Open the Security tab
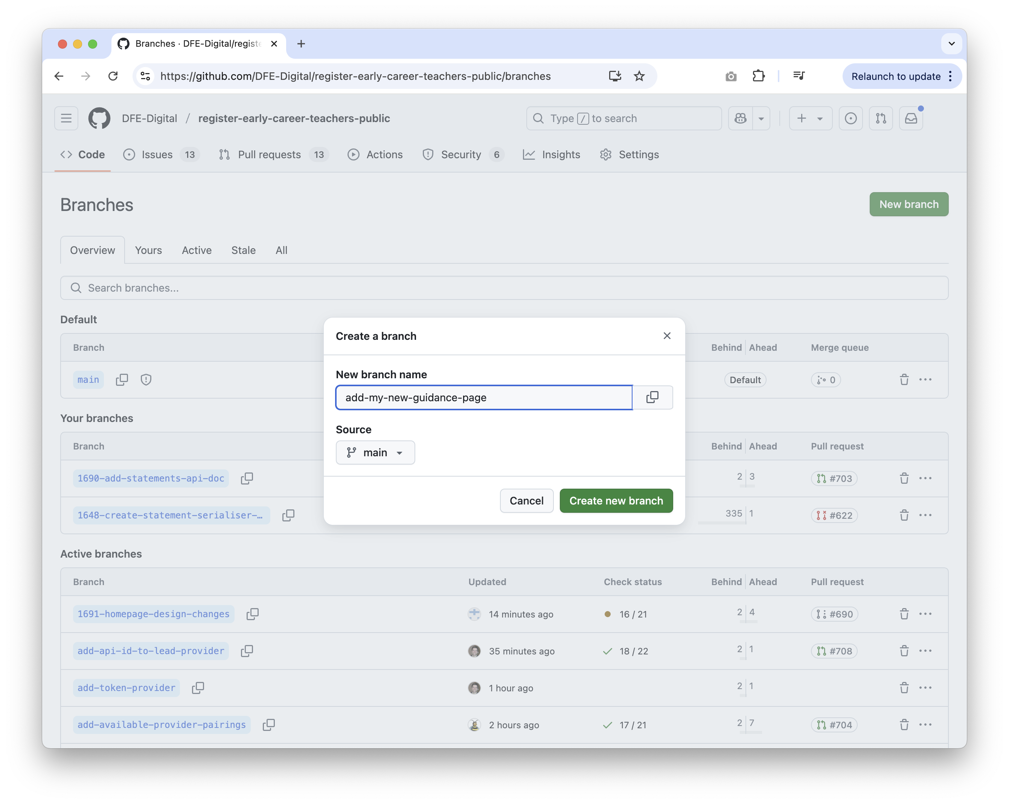The height and width of the screenshot is (804, 1009). pyautogui.click(x=463, y=154)
